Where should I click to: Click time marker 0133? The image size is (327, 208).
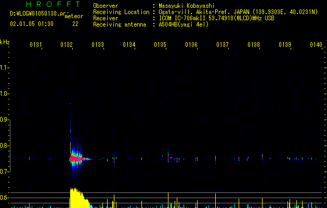pos(98,45)
